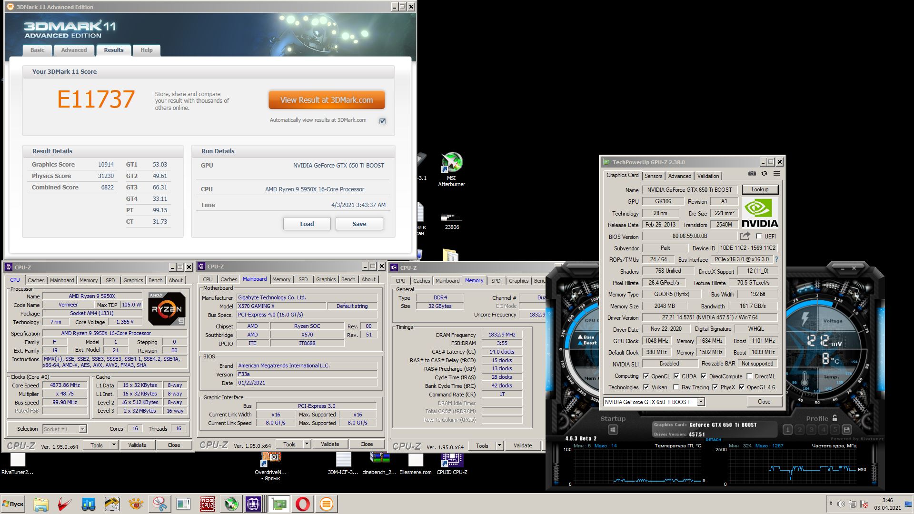914x514 pixels.
Task: Click the bus interface question mark icon
Action: coord(776,259)
